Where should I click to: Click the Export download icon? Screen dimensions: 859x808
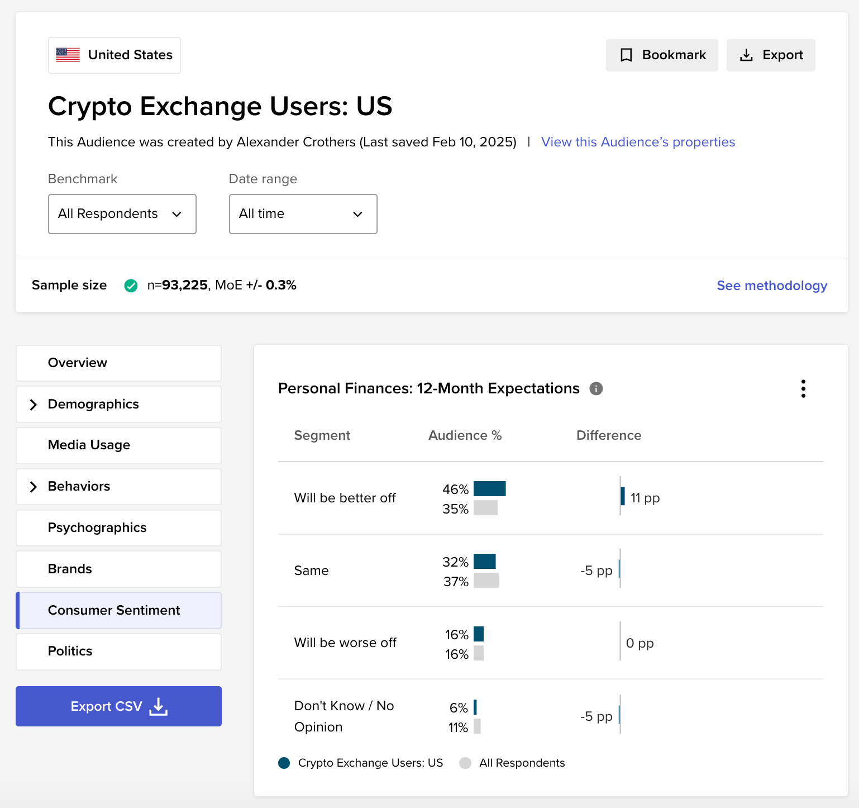click(x=746, y=55)
